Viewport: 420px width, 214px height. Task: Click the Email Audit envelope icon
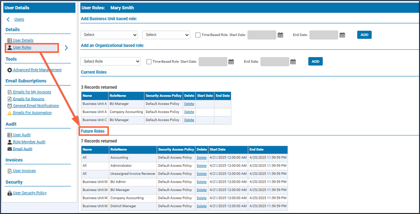pos(9,149)
